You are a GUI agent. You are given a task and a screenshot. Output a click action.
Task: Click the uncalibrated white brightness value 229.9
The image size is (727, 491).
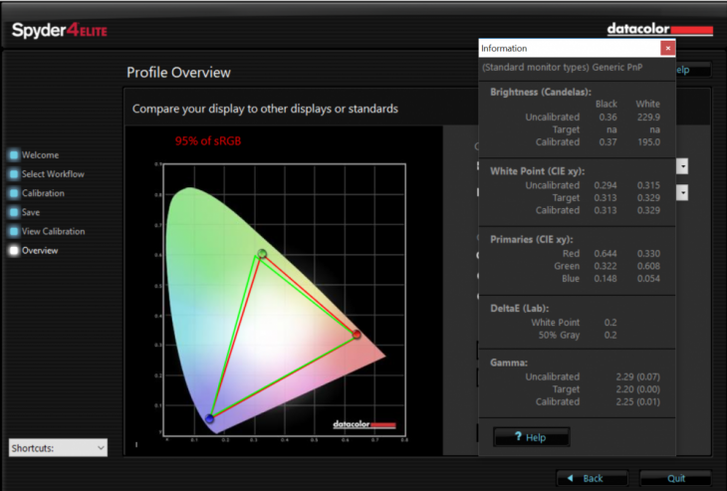point(648,117)
